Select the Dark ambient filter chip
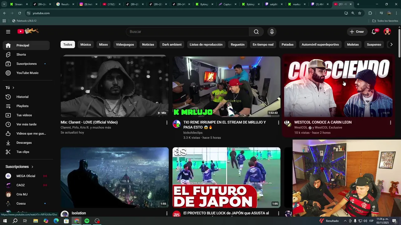The height and width of the screenshot is (225, 401). coord(172,45)
